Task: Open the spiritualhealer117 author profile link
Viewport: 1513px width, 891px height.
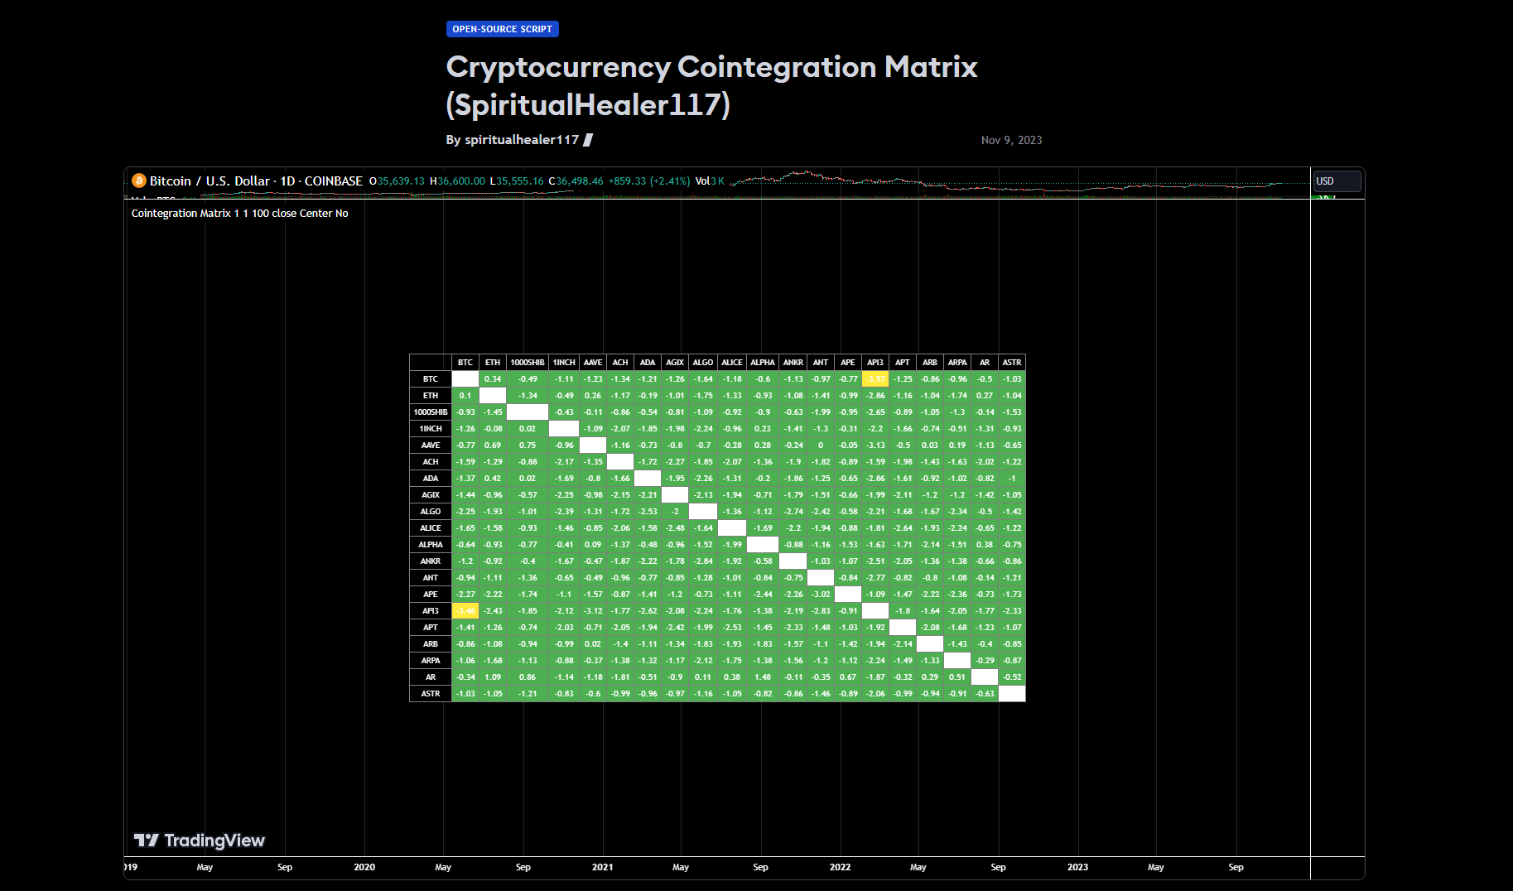Action: (x=521, y=140)
